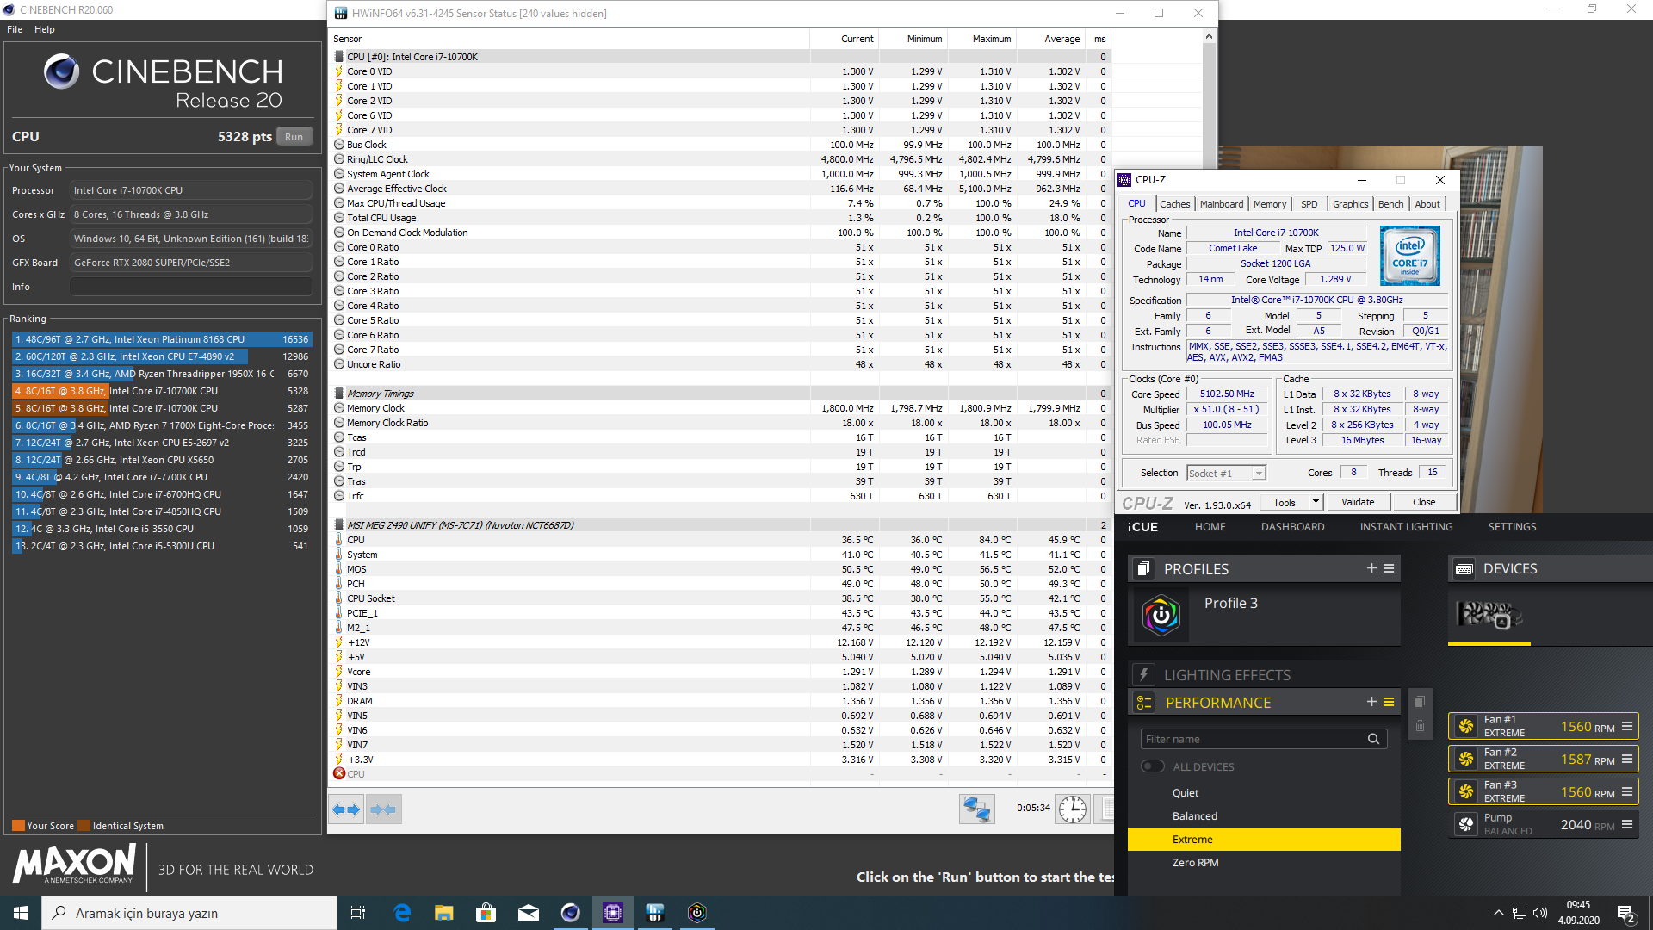This screenshot has height=930, width=1653.
Task: Select the Quiet performance preset
Action: pos(1264,793)
